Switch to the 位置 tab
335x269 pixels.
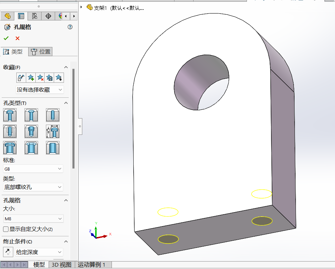point(40,52)
